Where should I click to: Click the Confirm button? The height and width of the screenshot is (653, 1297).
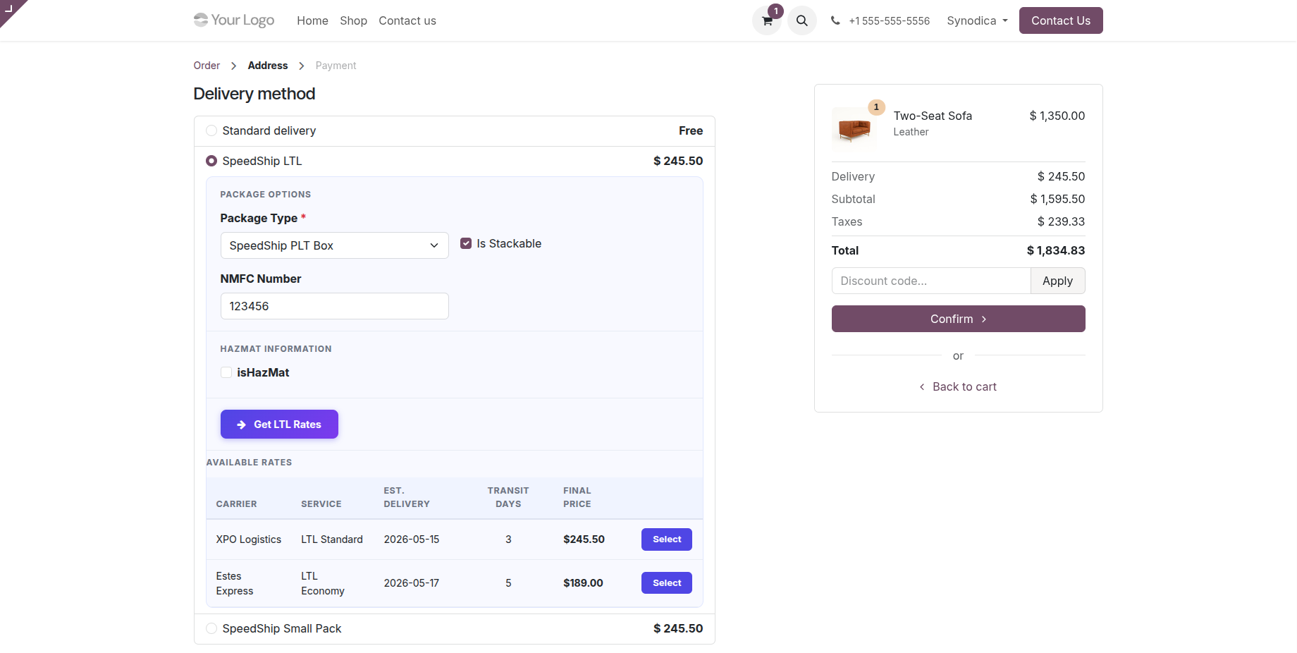[959, 319]
